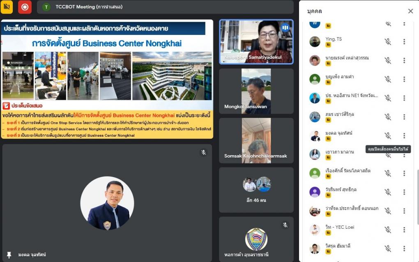Click the yellow badge under บุญเพ็ง ลามคำ
Image resolution: width=419 pixels, height=262 pixels.
pos(328,83)
